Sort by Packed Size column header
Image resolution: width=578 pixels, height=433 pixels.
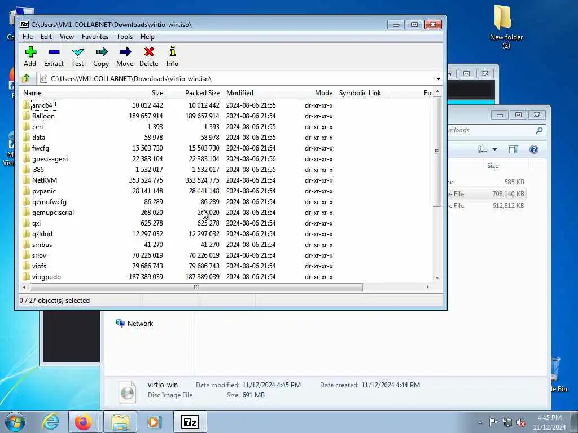tap(194, 93)
